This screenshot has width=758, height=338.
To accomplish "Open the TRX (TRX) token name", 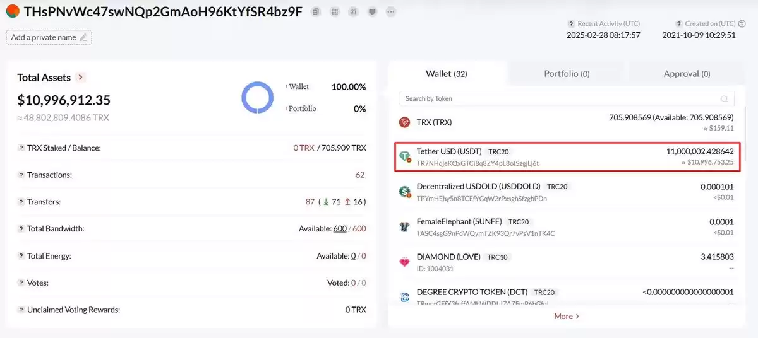I will [434, 122].
